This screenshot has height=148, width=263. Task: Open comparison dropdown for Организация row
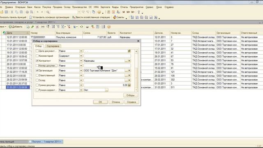(x=81, y=70)
